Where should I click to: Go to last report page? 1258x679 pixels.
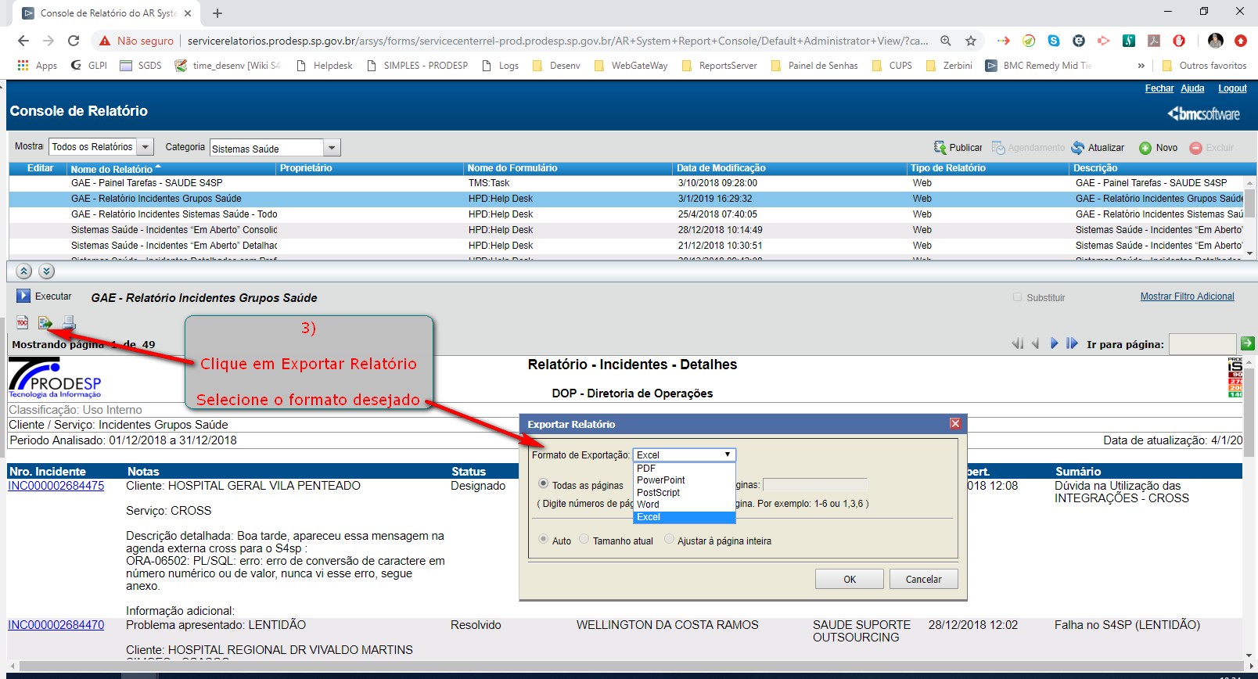coord(1072,343)
